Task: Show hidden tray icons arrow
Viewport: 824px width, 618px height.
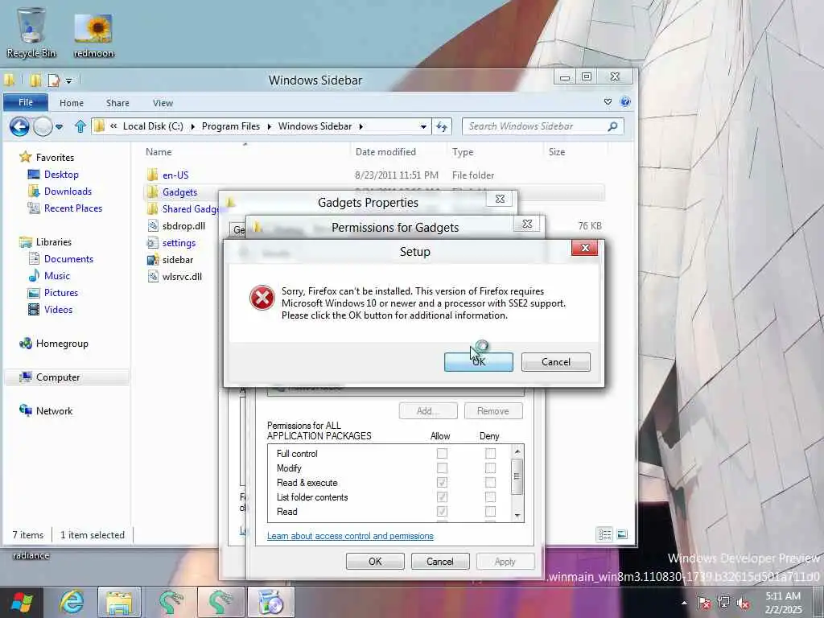Action: 684,603
